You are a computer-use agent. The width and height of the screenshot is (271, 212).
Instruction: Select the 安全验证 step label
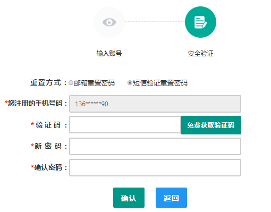200,54
